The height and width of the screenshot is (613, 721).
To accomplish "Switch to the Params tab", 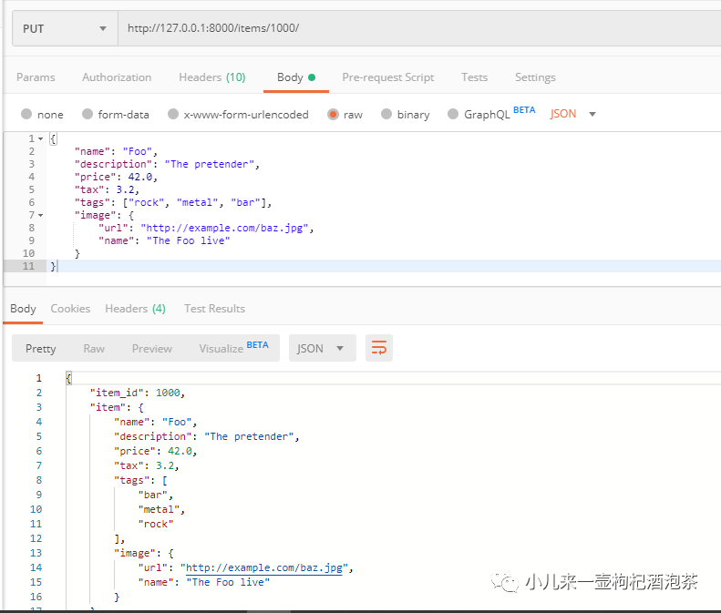I will pos(36,77).
